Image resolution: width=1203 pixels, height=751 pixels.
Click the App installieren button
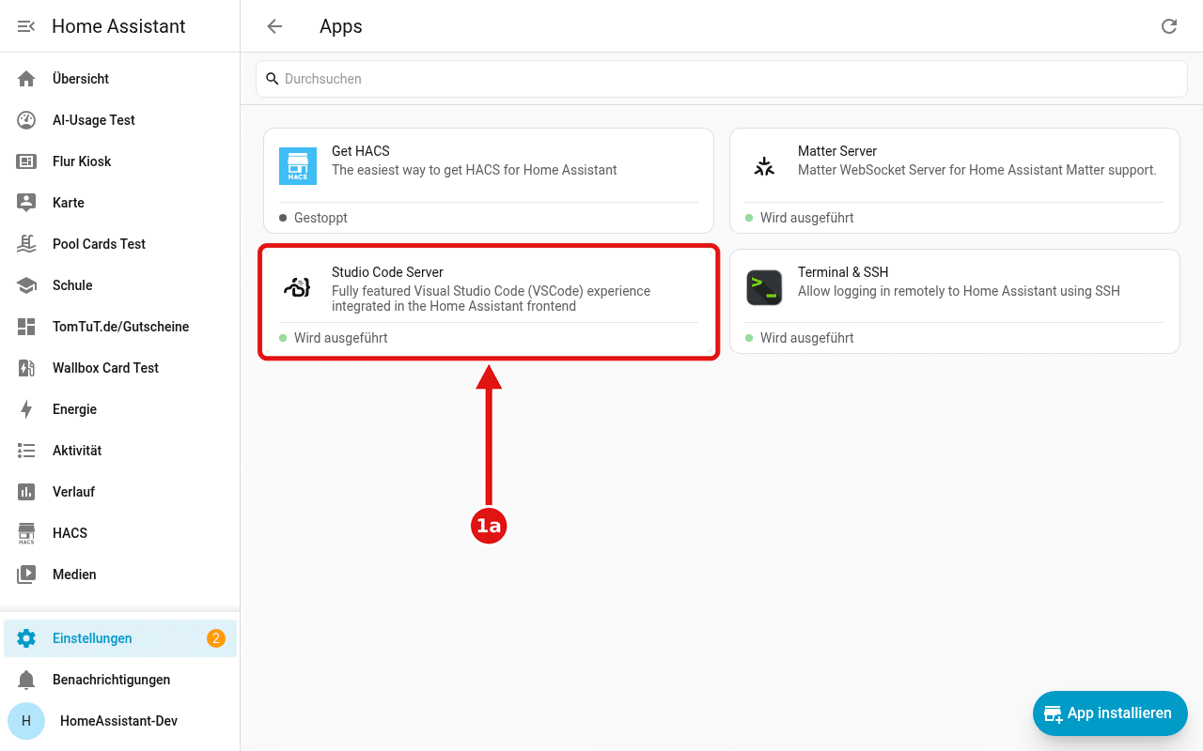pos(1110,713)
